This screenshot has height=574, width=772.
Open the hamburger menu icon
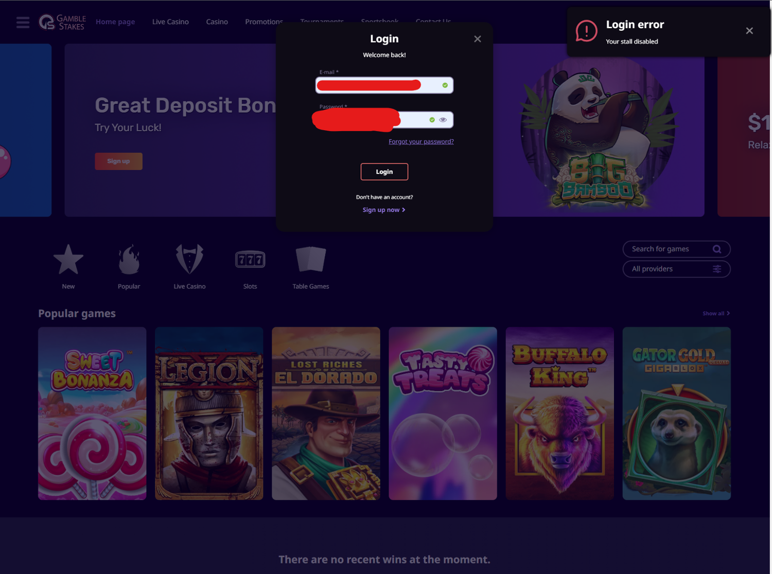point(23,22)
